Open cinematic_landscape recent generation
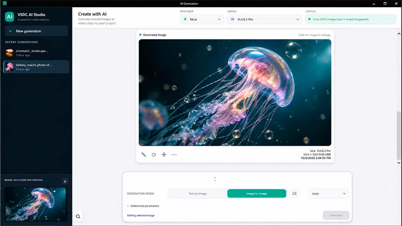Screen dimensions: 402x226 pyautogui.click(x=36, y=53)
